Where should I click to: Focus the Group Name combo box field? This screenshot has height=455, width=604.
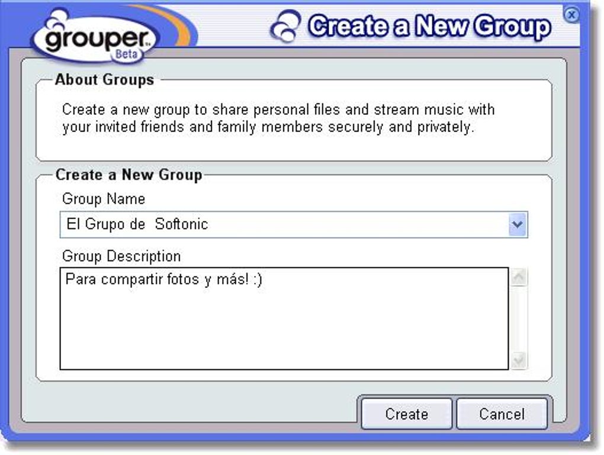coord(294,224)
